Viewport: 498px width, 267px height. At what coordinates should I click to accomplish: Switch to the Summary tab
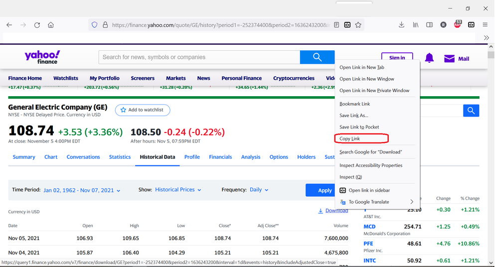pos(24,157)
